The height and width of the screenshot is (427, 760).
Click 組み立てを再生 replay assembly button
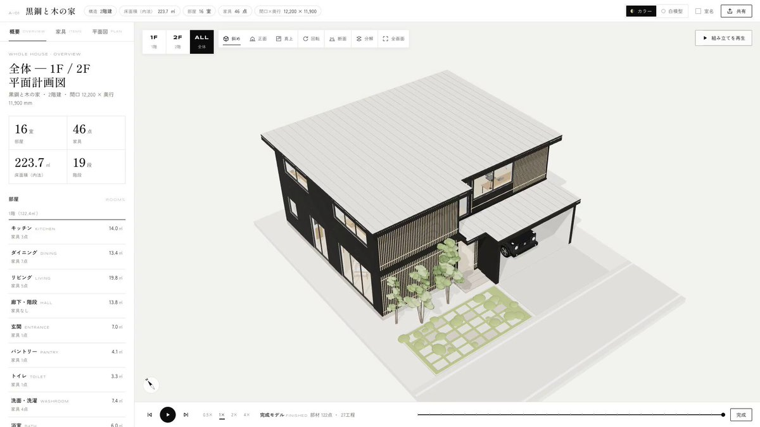[723, 38]
